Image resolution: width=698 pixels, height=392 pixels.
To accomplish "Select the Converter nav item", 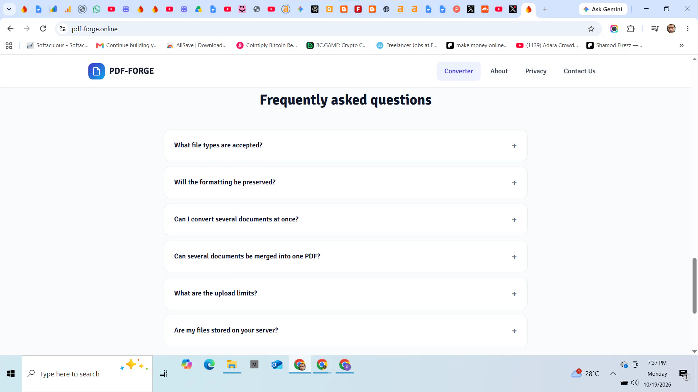I will [x=459, y=71].
